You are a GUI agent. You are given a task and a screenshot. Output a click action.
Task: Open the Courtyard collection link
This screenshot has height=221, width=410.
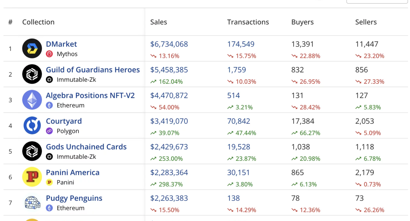tap(64, 121)
